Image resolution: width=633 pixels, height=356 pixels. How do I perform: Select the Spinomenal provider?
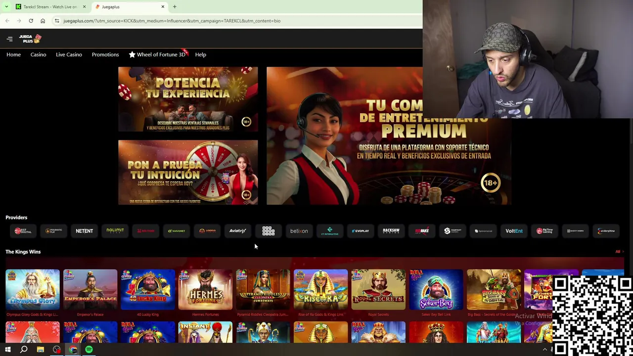(483, 231)
